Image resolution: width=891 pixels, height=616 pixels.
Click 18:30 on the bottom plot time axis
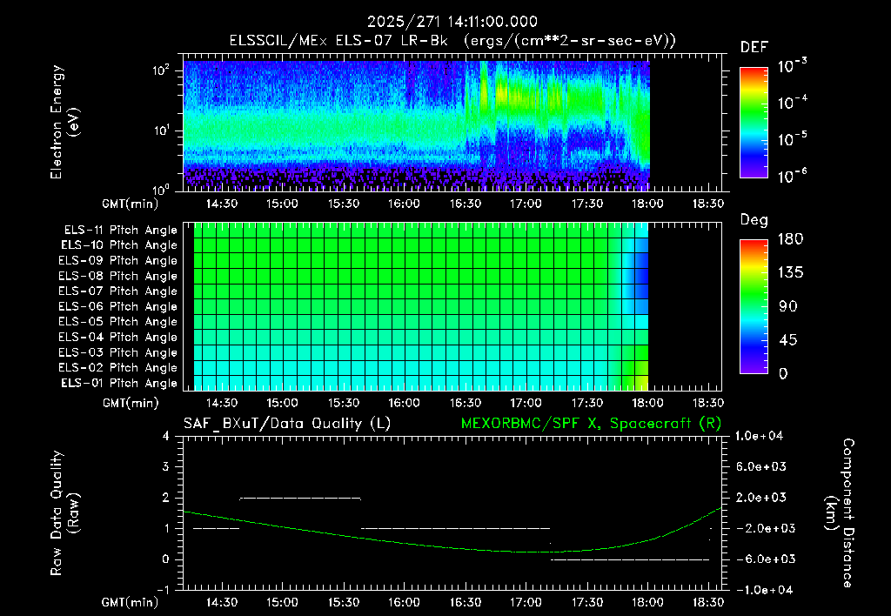click(708, 602)
